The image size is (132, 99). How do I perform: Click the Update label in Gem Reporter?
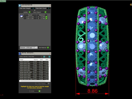pyautogui.click(x=26, y=12)
